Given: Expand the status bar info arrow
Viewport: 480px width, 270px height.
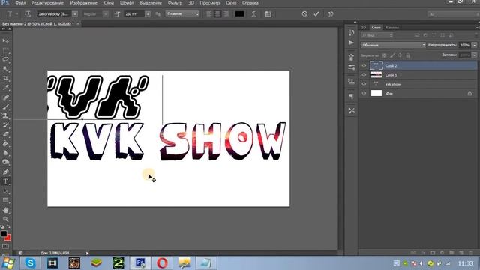Looking at the screenshot, I should [87, 253].
